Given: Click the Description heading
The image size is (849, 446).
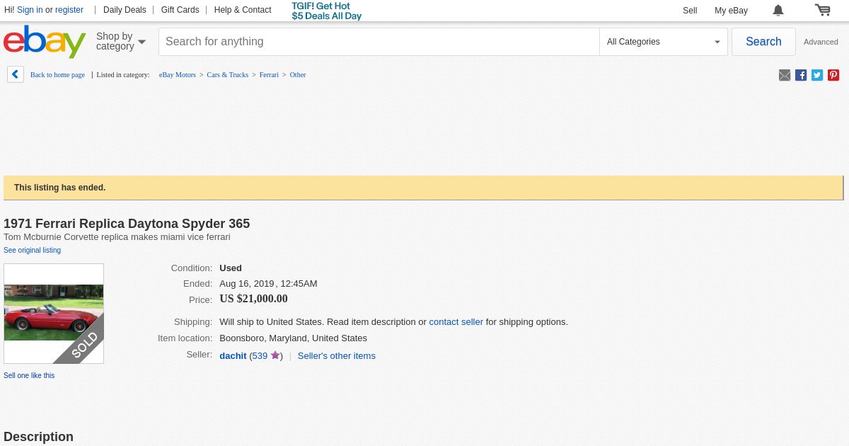Looking at the screenshot, I should pos(38,437).
